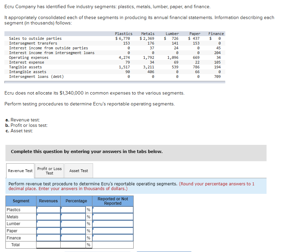Select the Revenue Test tab
The image size is (287, 252).
(x=20, y=170)
